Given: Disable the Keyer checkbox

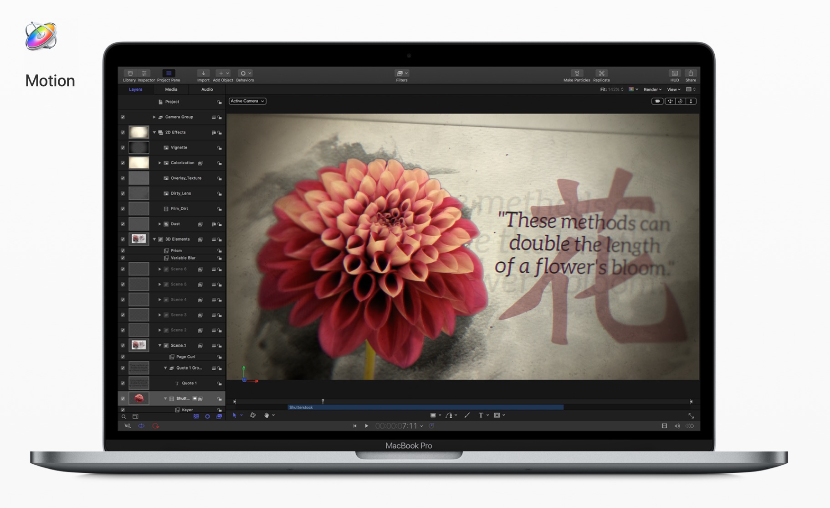Looking at the screenshot, I should tap(123, 410).
